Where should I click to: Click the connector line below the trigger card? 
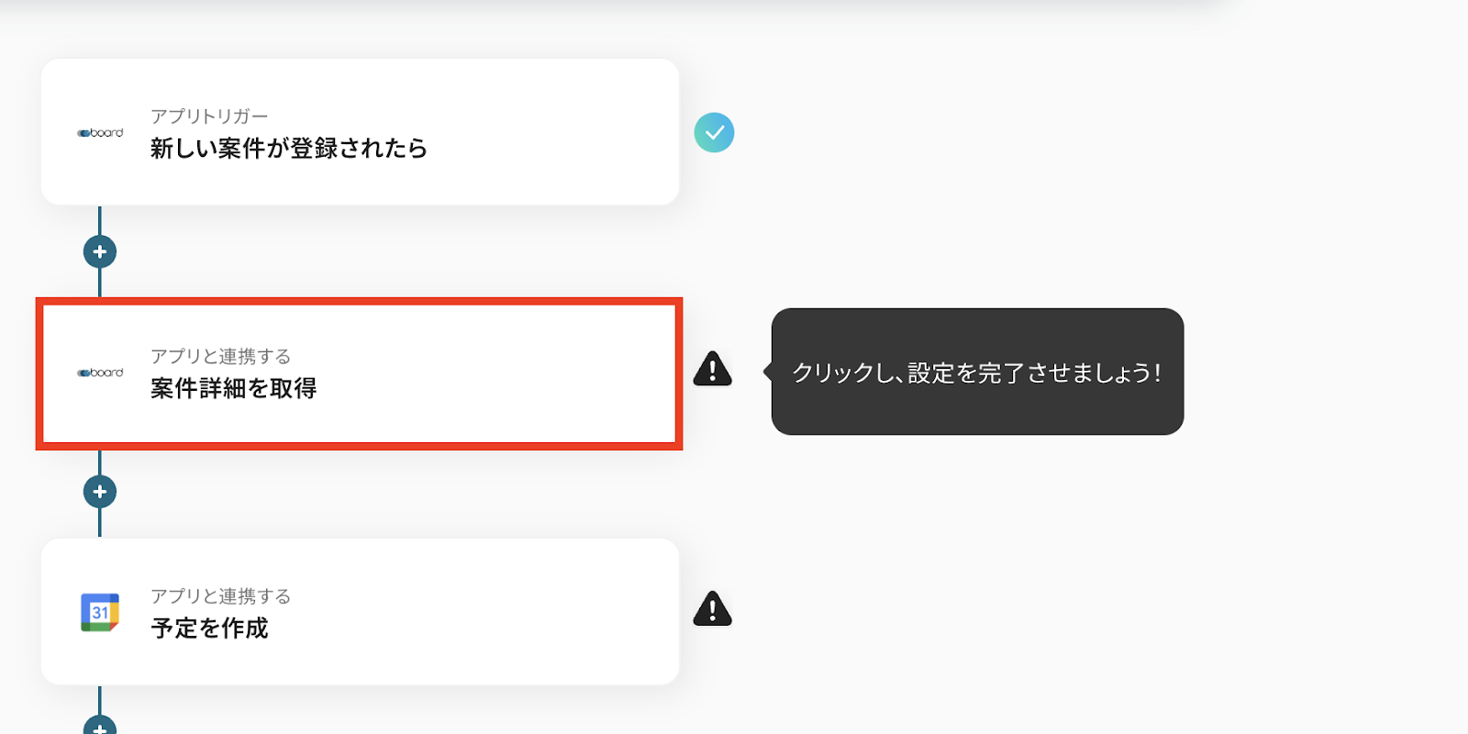click(x=100, y=220)
